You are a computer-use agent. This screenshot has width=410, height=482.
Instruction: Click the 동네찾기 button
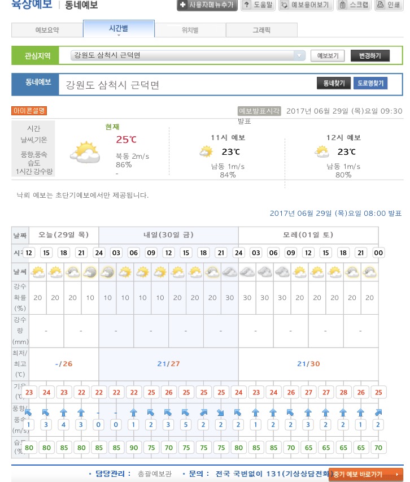[x=333, y=84]
